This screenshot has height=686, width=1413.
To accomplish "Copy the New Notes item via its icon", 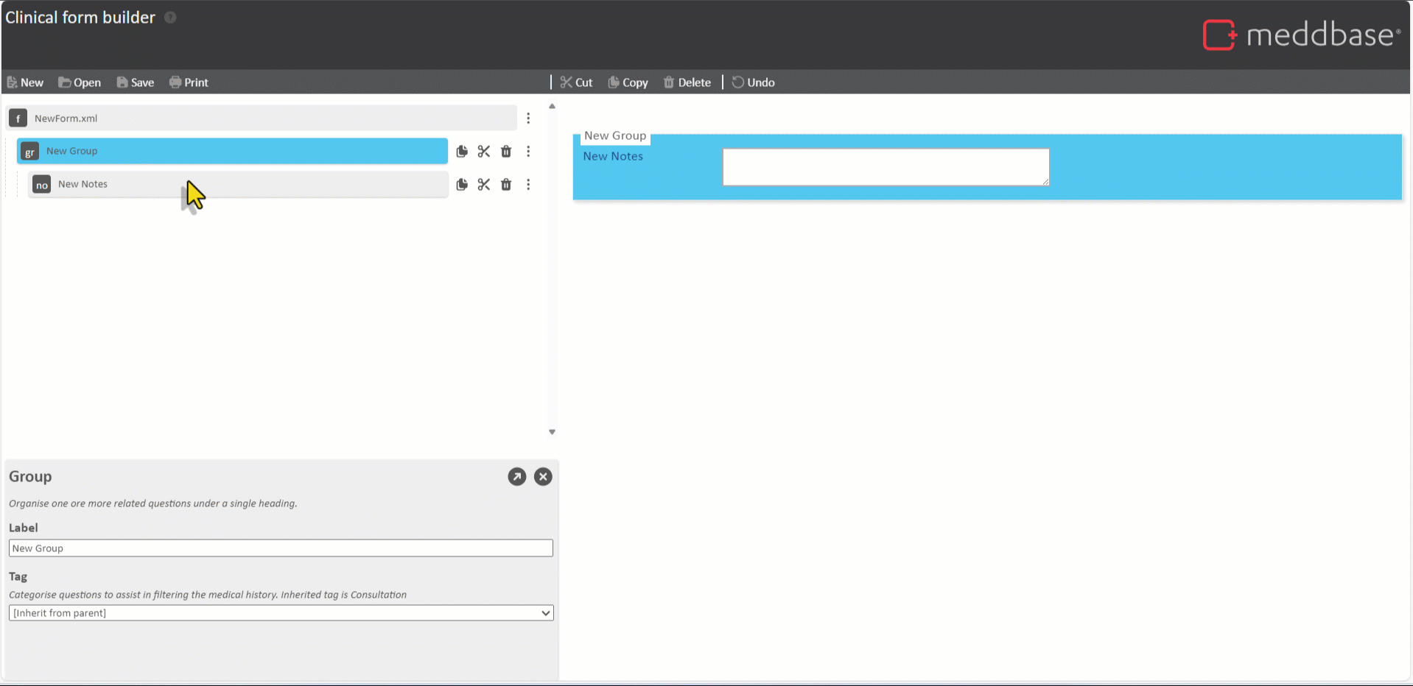I will coord(462,185).
